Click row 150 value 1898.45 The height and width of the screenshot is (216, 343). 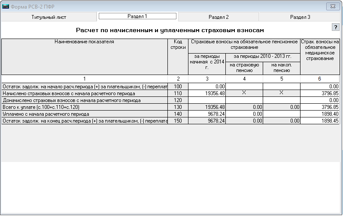(320, 121)
